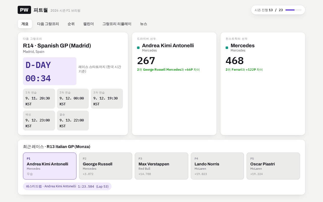Select the P3 Max Verstappen result card
This screenshot has height=202, width=323.
(x=161, y=166)
